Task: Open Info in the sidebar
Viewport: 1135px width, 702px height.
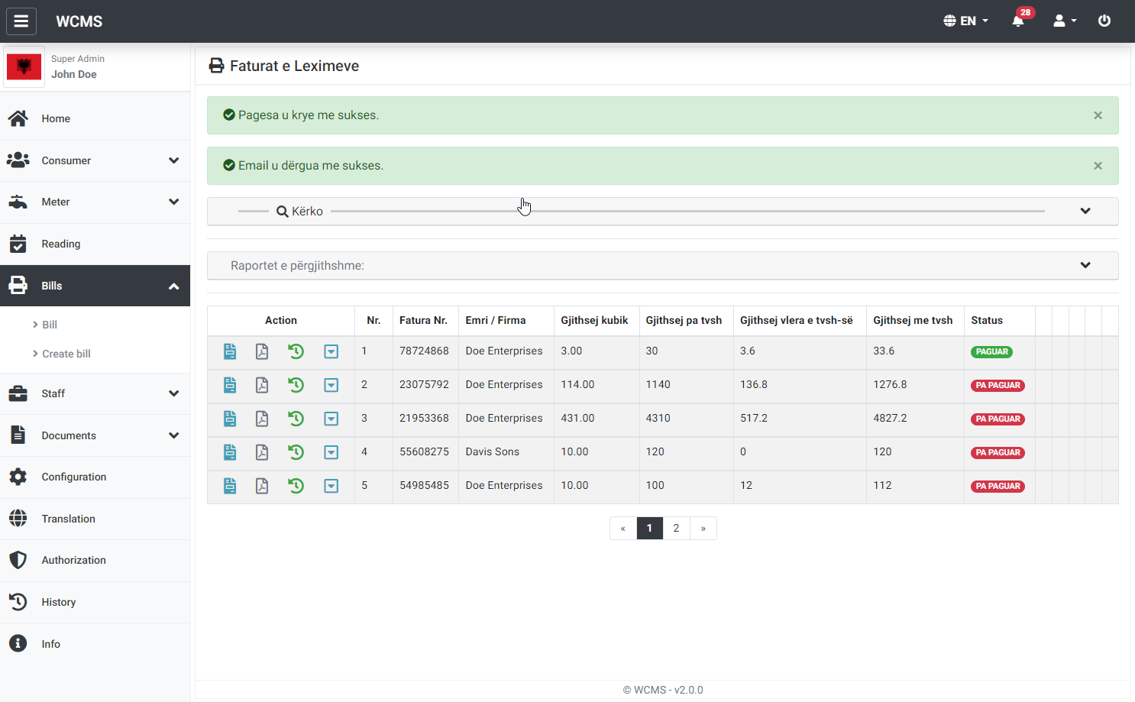Action: [95, 644]
